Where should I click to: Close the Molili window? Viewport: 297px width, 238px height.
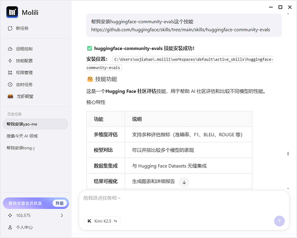click(x=290, y=7)
